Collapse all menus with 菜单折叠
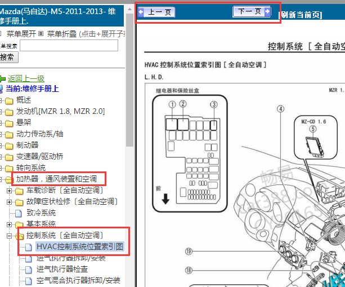 tap(61, 34)
